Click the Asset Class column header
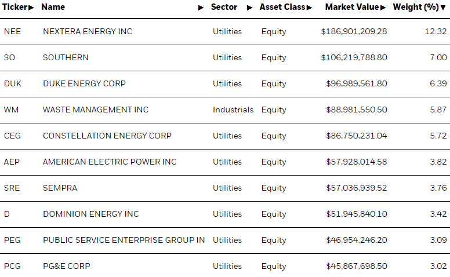The width and height of the screenshot is (450, 277). click(282, 7)
